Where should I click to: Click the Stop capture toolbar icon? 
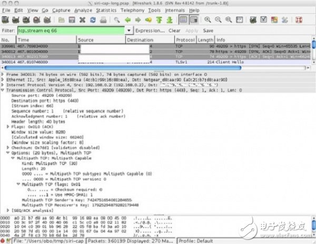pos(35,20)
